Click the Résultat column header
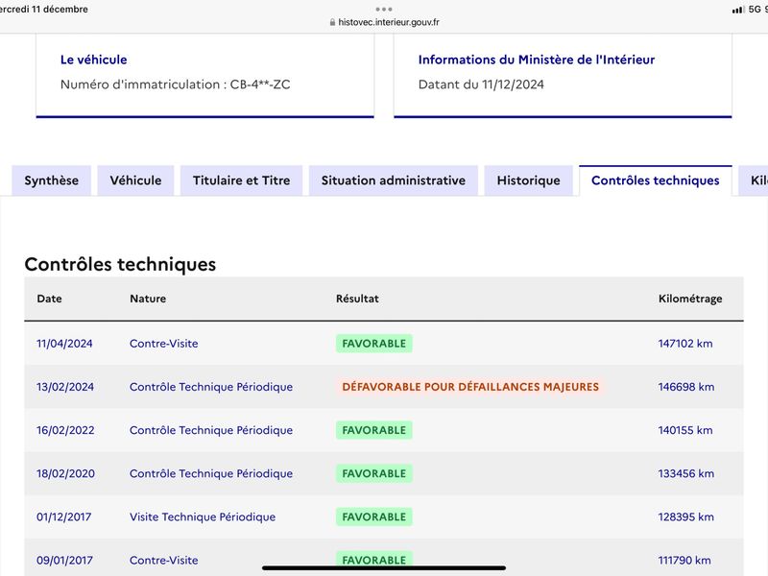The width and height of the screenshot is (768, 576). point(357,299)
